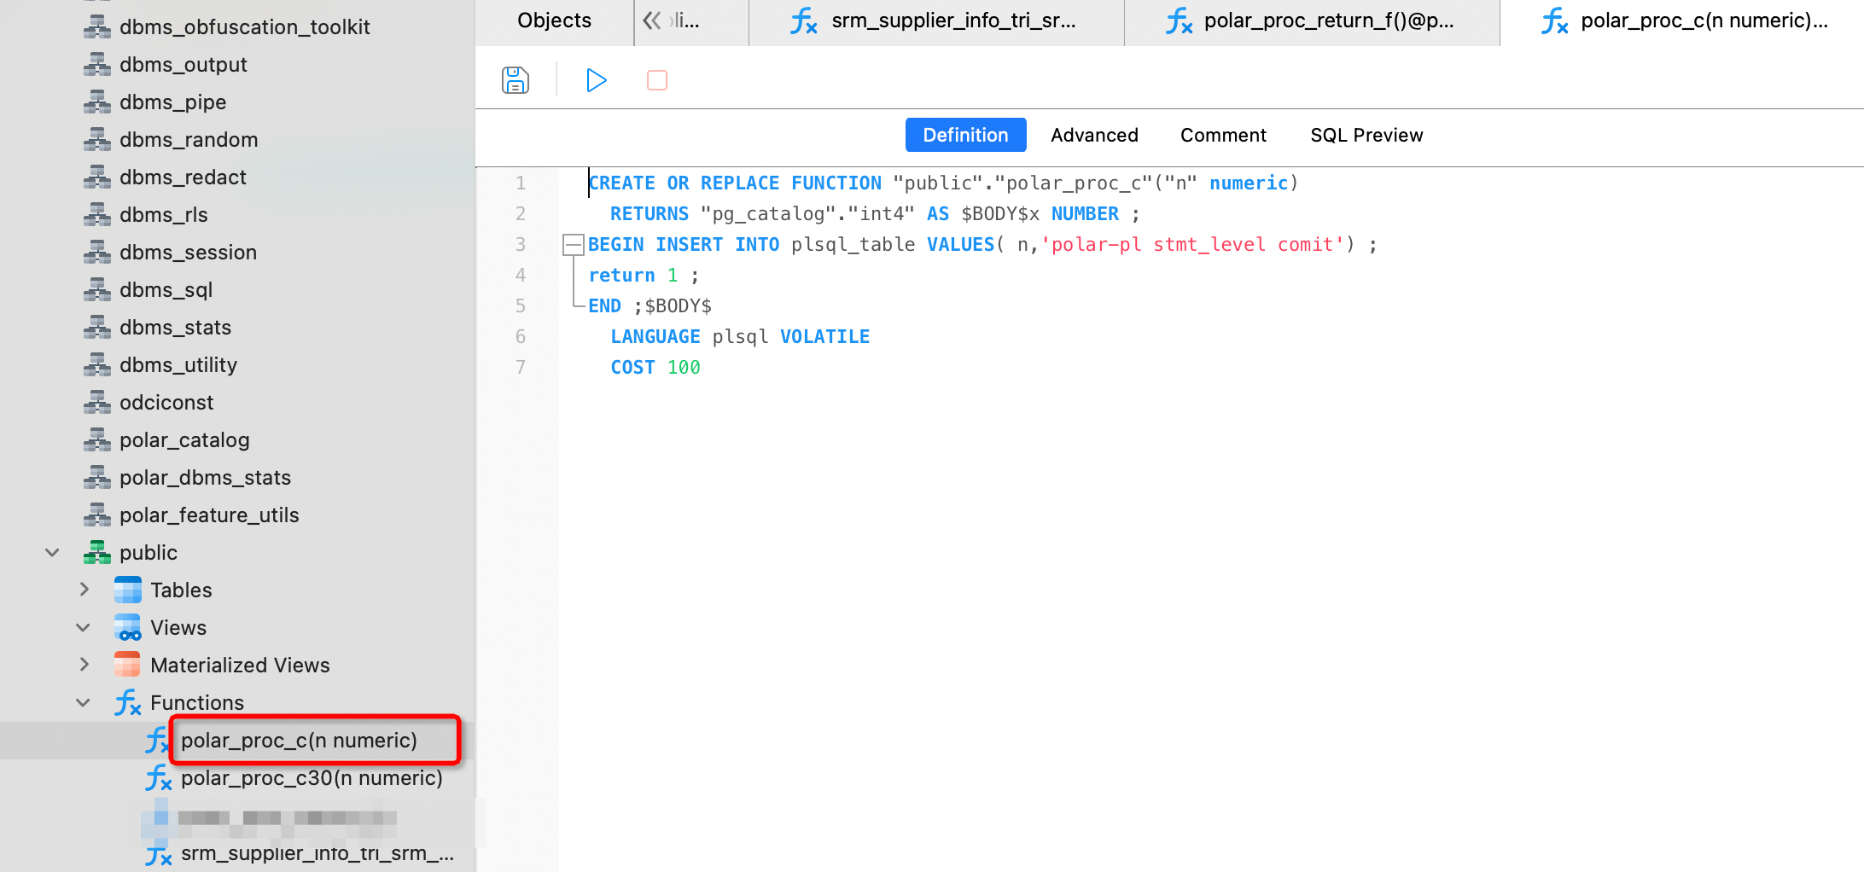
Task: Click line number 7 in the gutter
Action: click(521, 368)
